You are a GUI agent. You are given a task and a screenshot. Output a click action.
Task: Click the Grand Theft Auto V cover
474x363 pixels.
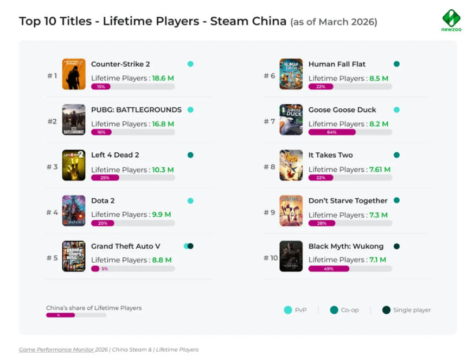pyautogui.click(x=74, y=256)
